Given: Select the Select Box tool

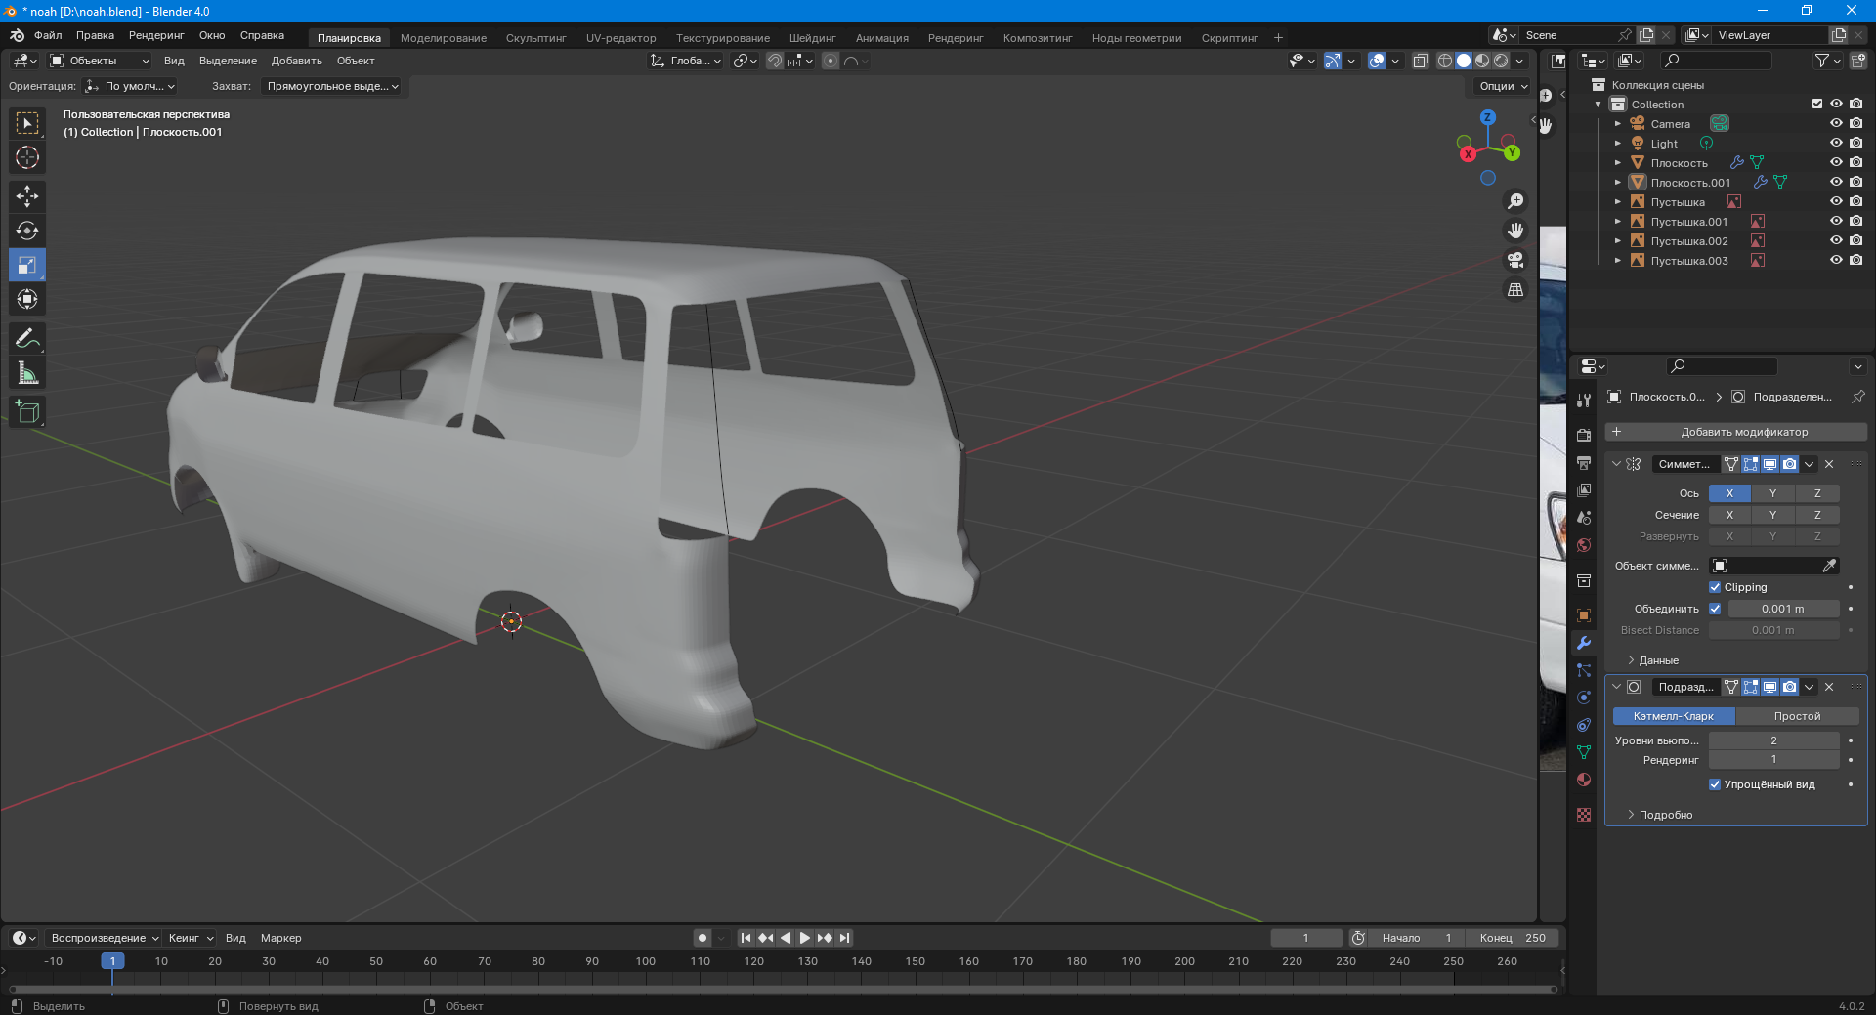Looking at the screenshot, I should (27, 123).
